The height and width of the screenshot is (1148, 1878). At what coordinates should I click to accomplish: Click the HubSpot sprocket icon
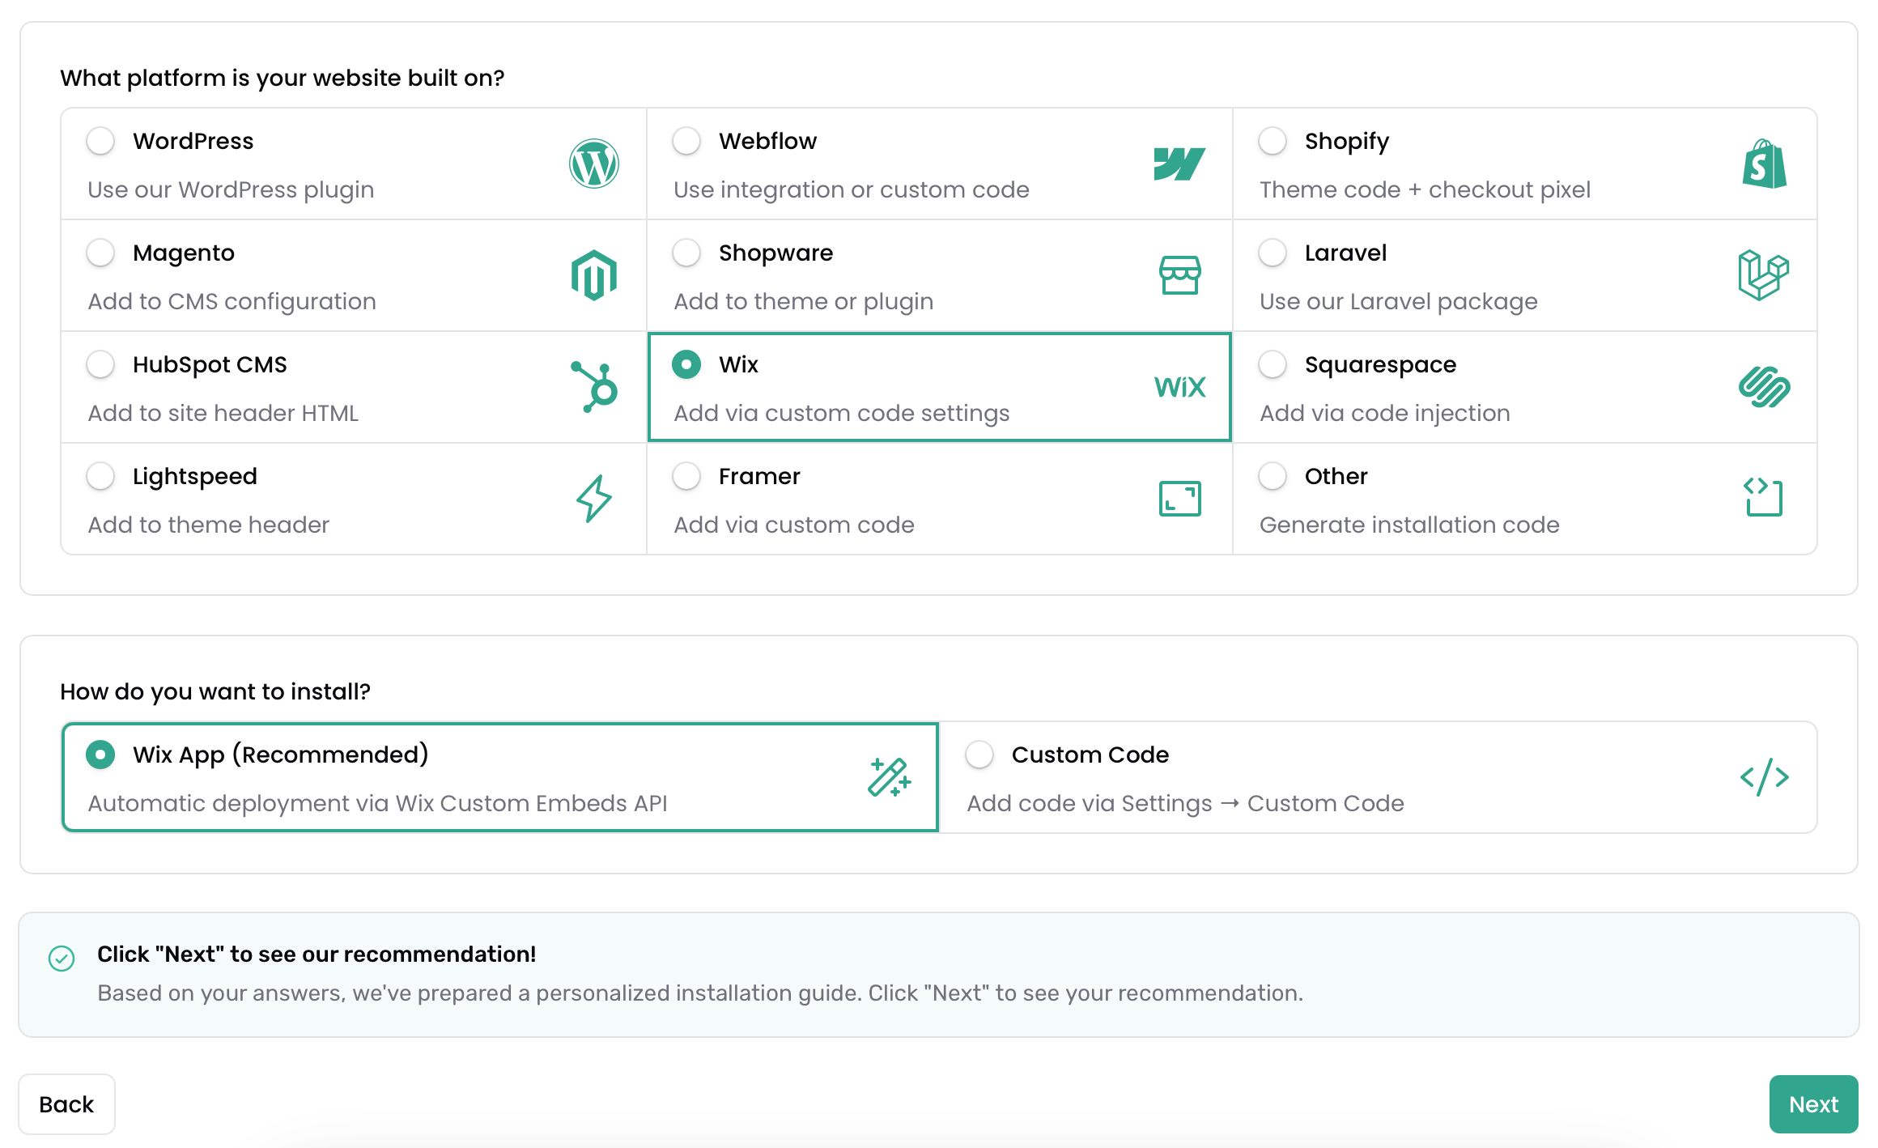pos(594,387)
